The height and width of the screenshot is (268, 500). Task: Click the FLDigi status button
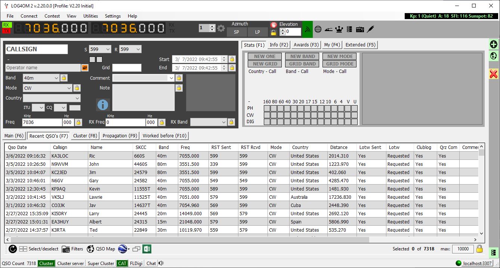coord(136,263)
